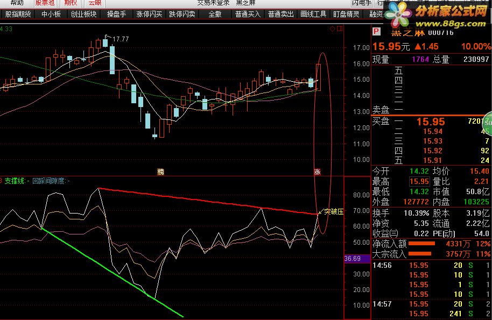Open the 股票池 tab
This screenshot has height=320, width=492.
(x=45, y=3)
